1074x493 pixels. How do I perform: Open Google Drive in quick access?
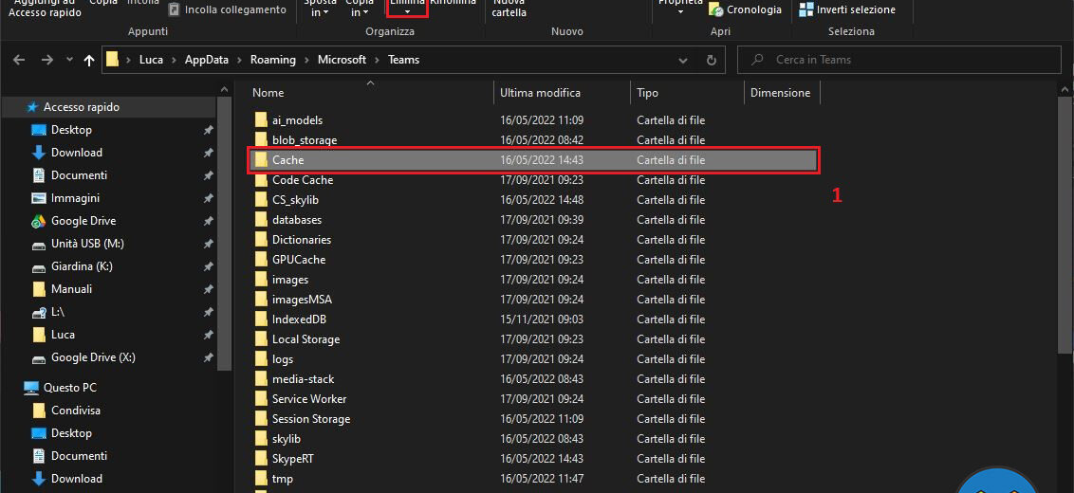coord(83,221)
